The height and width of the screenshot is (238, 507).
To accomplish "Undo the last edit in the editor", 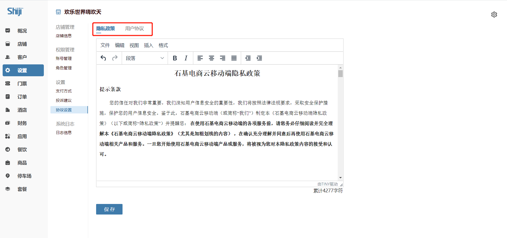I will 103,58.
